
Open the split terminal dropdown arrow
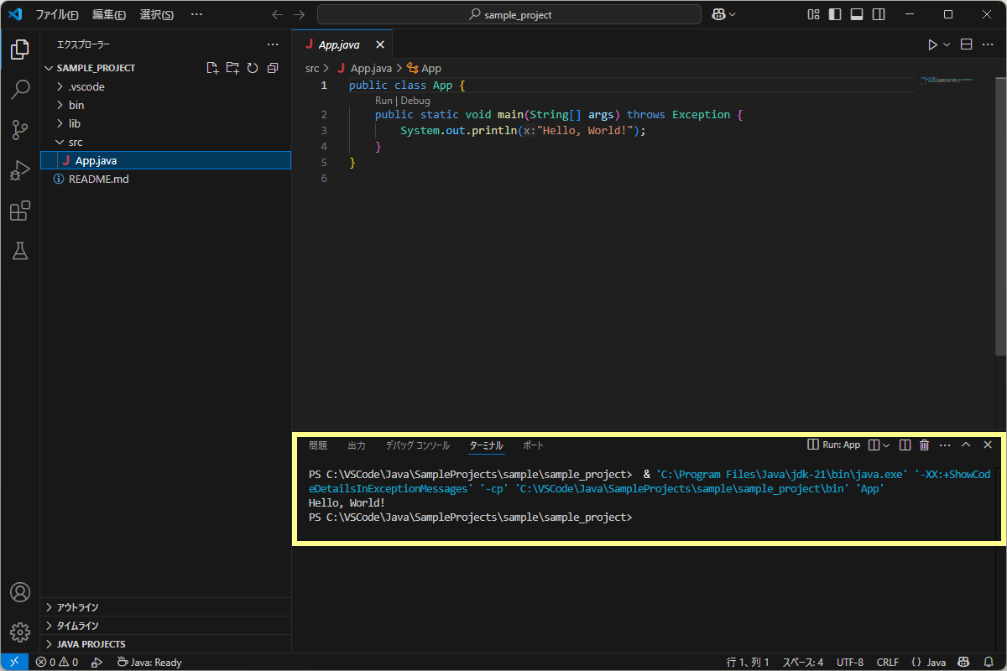[886, 445]
